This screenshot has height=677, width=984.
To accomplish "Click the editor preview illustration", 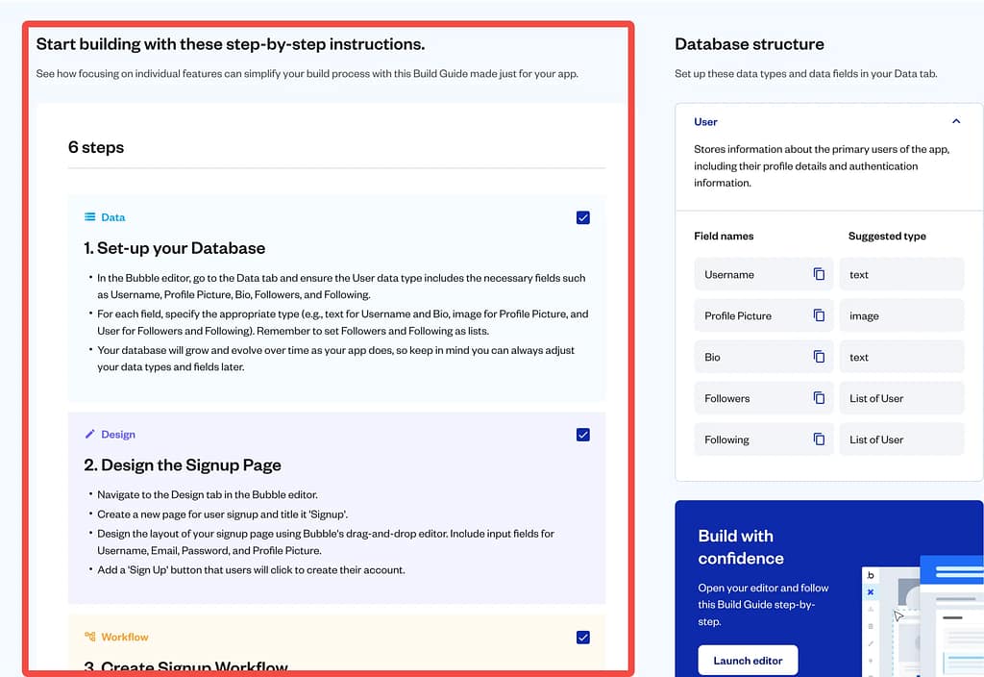I will pyautogui.click(x=921, y=615).
